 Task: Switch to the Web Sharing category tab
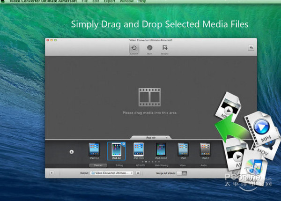[x=162, y=165]
